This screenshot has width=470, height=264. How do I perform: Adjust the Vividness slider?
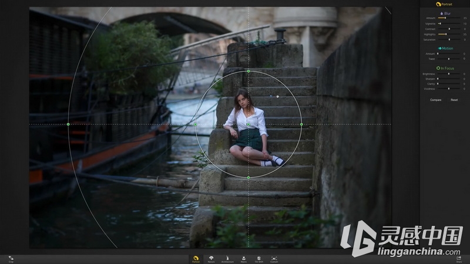tap(449, 89)
